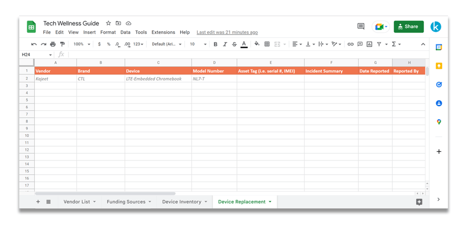Image resolution: width=470 pixels, height=230 pixels.
Task: Add a new sheet with the plus
Action: [x=38, y=202]
